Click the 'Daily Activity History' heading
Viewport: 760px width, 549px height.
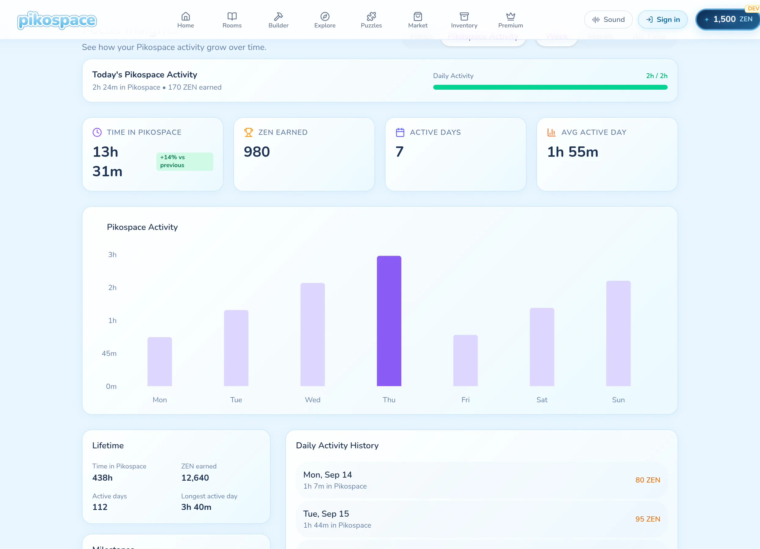point(337,446)
